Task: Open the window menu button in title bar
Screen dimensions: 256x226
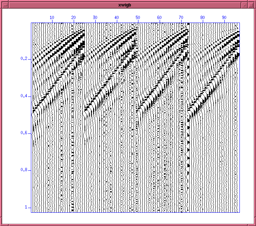Action: click(x=5, y=5)
